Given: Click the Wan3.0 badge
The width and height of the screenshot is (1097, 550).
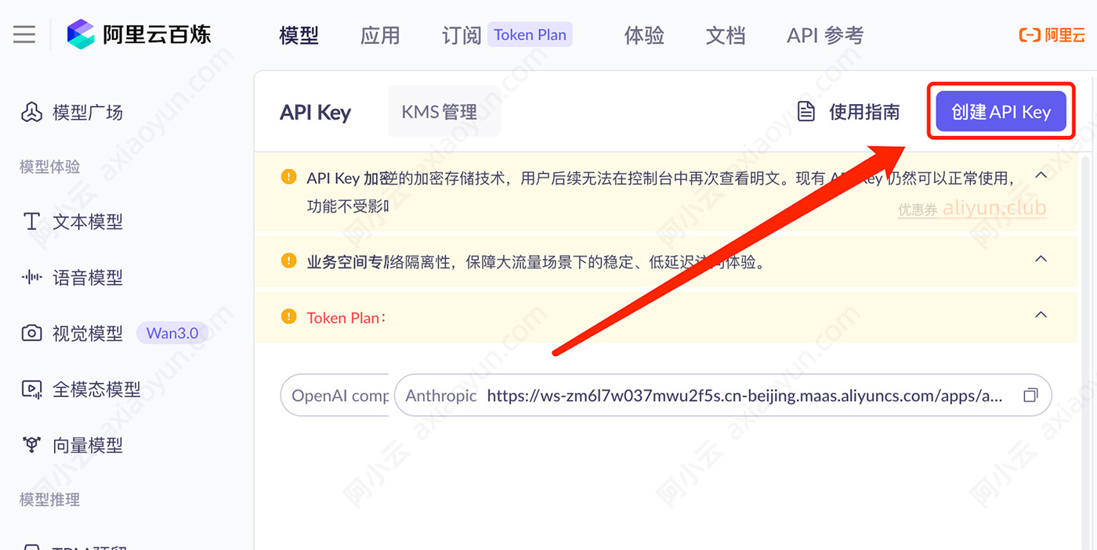Looking at the screenshot, I should click(172, 333).
